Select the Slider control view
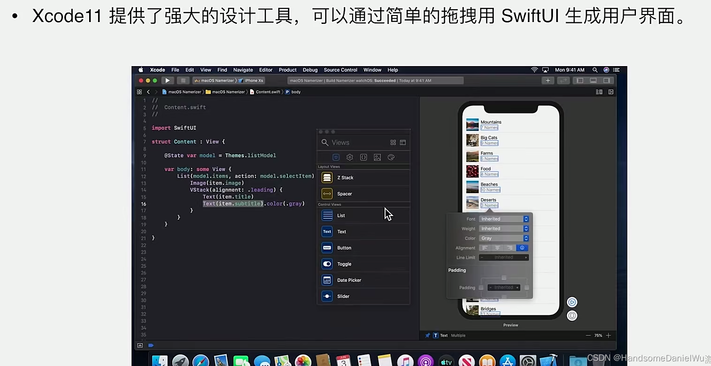711x366 pixels. point(343,296)
